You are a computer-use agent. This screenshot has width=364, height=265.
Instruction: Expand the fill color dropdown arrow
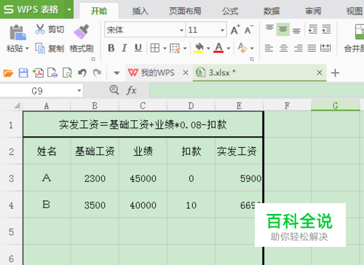[208, 48]
